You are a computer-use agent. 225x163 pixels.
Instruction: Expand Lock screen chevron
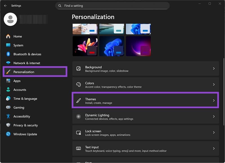tap(214, 133)
